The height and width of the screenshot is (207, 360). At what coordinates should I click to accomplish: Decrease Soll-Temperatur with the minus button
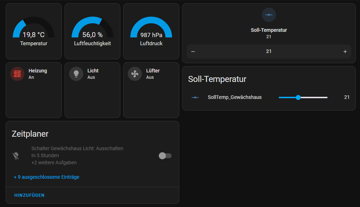(193, 52)
